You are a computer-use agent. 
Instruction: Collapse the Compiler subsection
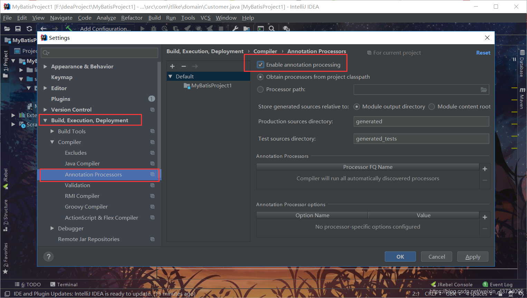point(52,142)
